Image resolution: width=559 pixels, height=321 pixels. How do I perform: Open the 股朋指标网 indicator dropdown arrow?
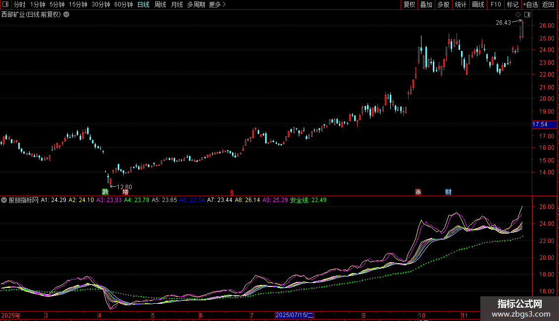click(x=4, y=200)
